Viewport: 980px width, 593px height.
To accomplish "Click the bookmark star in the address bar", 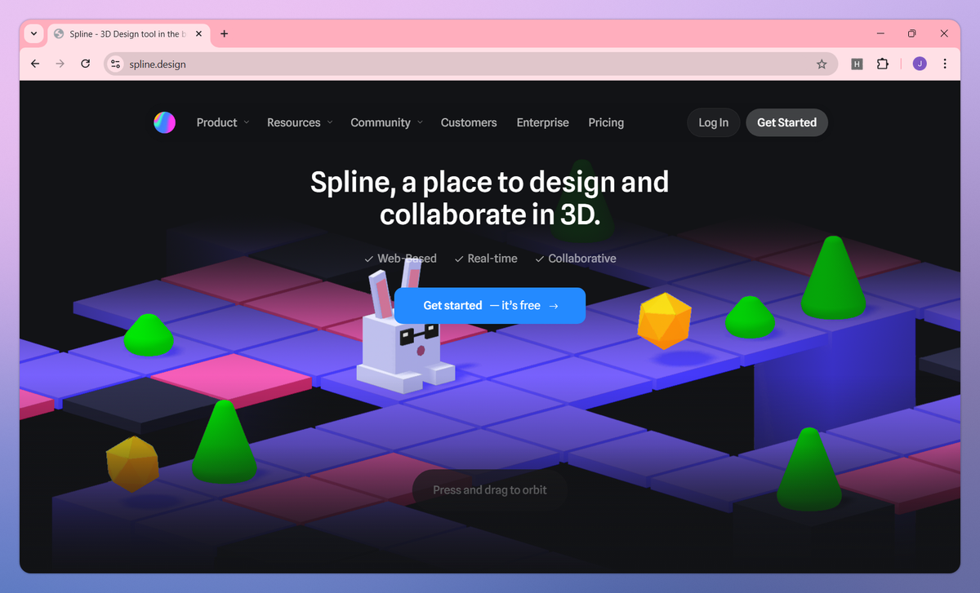I will coord(822,63).
